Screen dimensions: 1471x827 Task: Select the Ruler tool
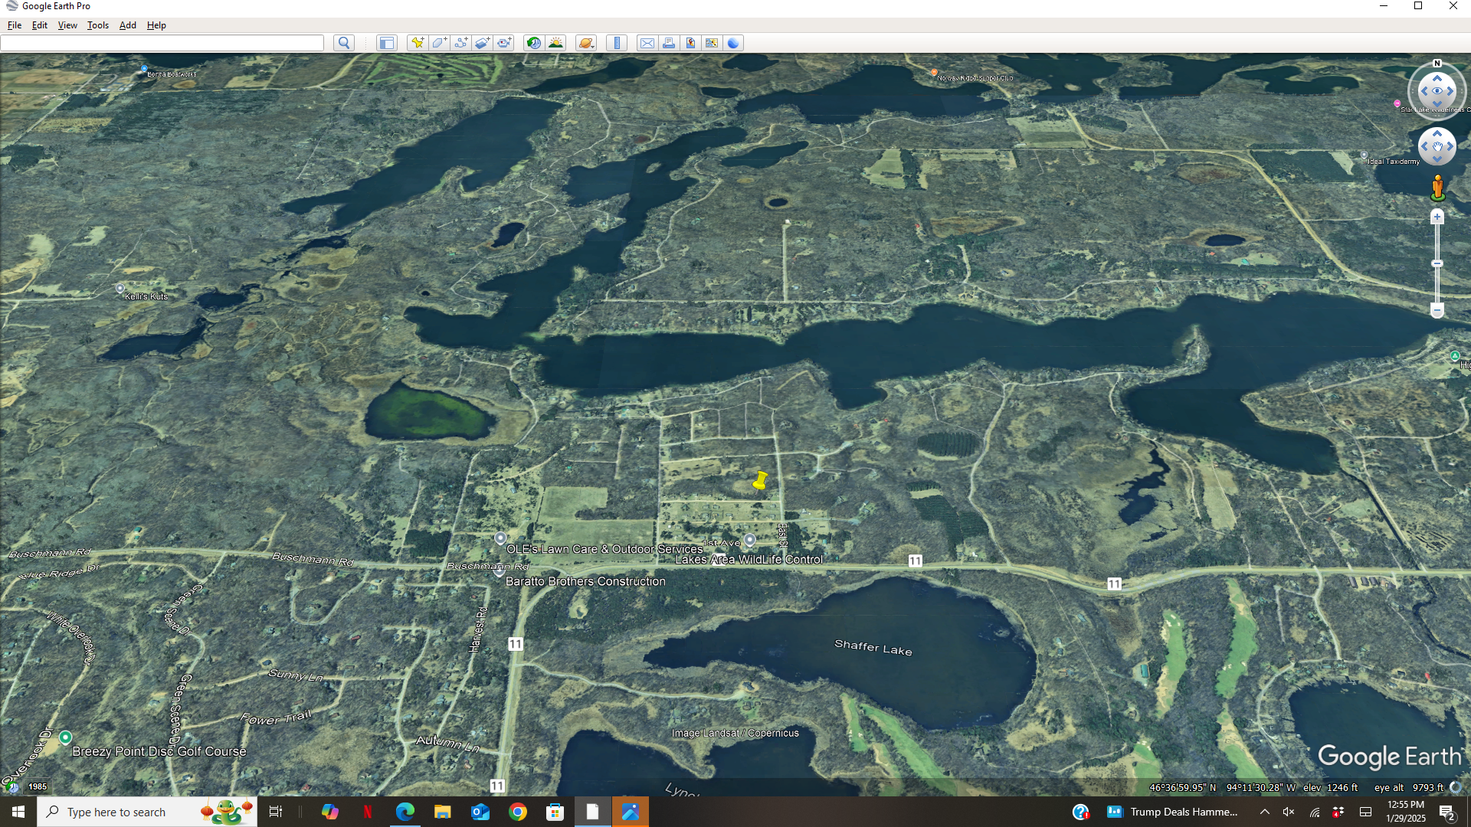point(617,43)
